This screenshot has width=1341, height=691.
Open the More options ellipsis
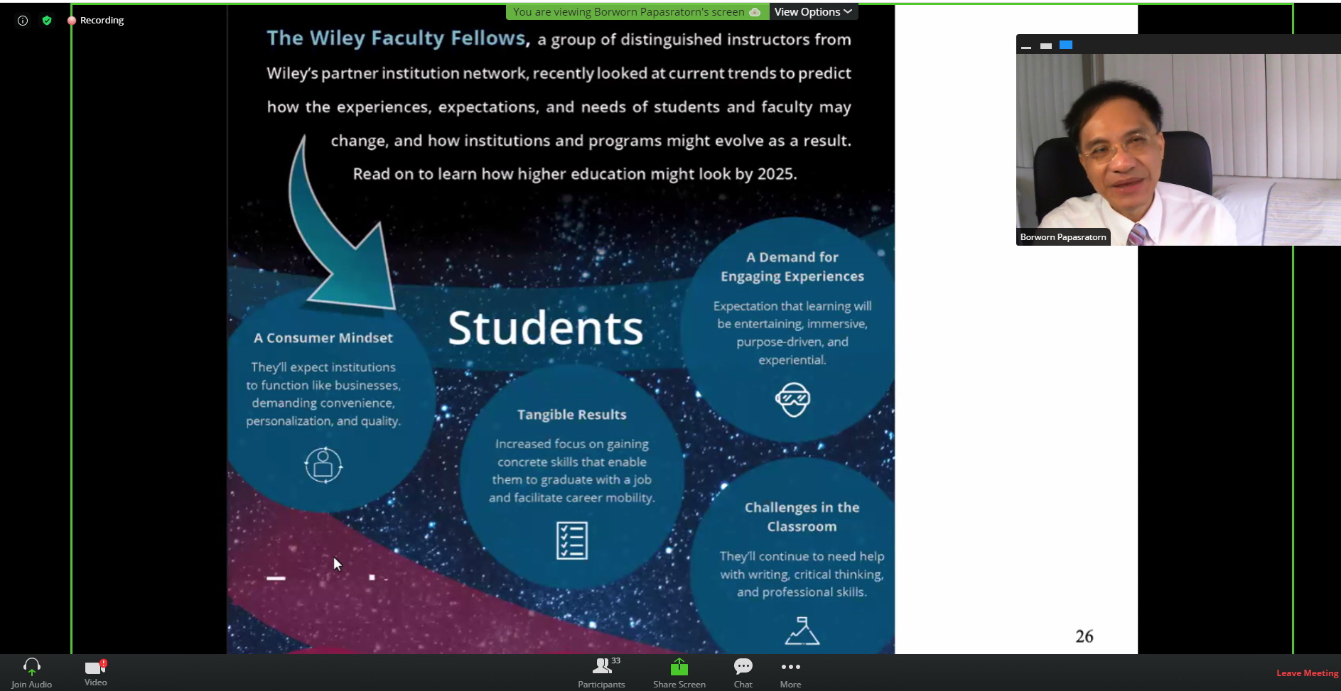pos(790,667)
